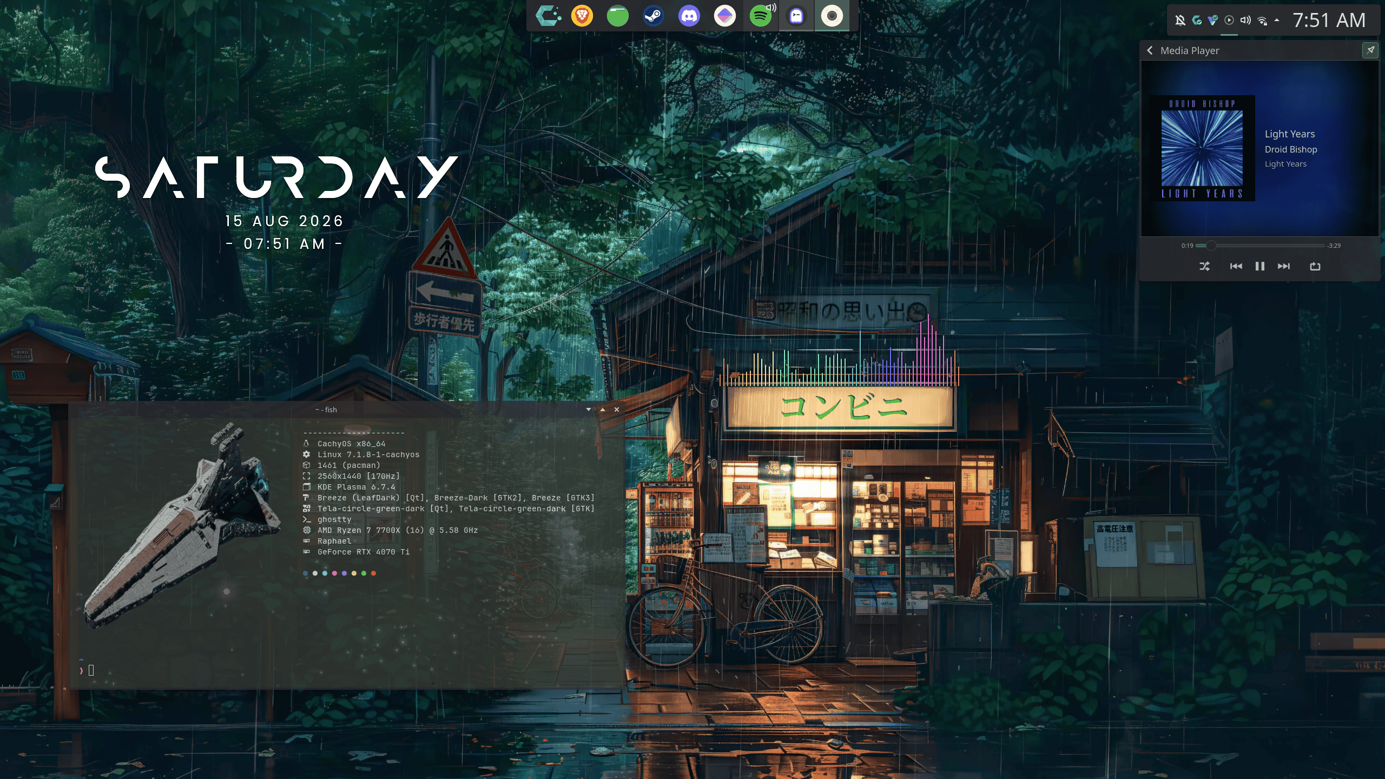Click the Media Player tray icon
Screen dimensions: 1385x779
pos(1229,21)
